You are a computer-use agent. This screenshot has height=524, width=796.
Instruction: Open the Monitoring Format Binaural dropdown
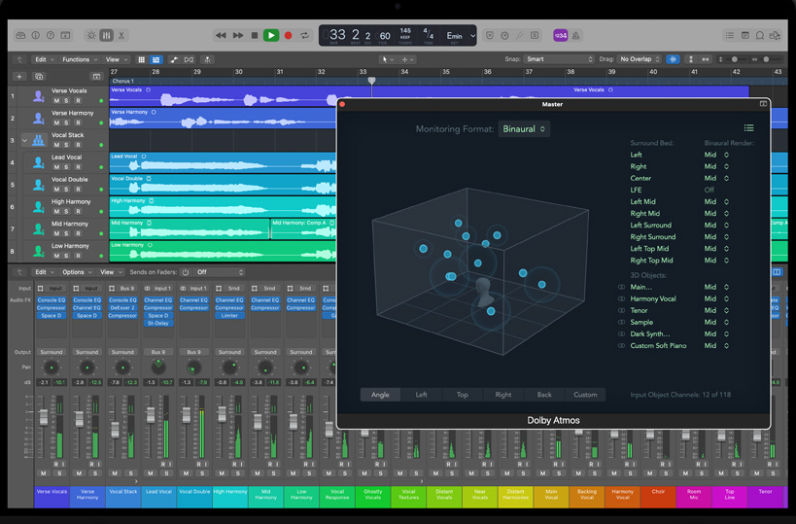(x=524, y=129)
